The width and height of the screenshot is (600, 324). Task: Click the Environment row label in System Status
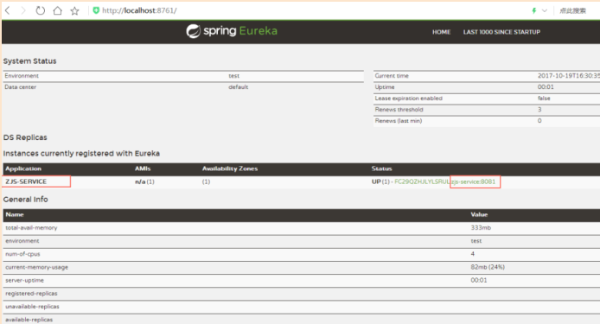[x=22, y=76]
